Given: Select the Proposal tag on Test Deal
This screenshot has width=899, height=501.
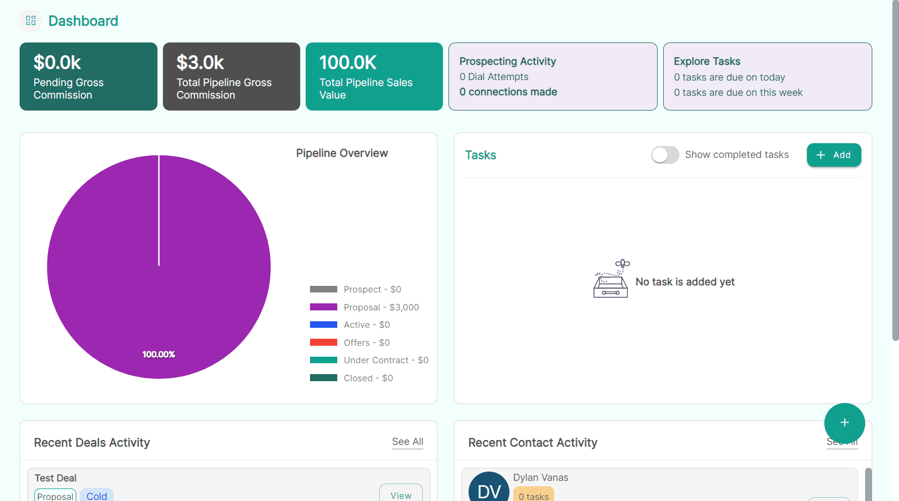Looking at the screenshot, I should tap(55, 496).
